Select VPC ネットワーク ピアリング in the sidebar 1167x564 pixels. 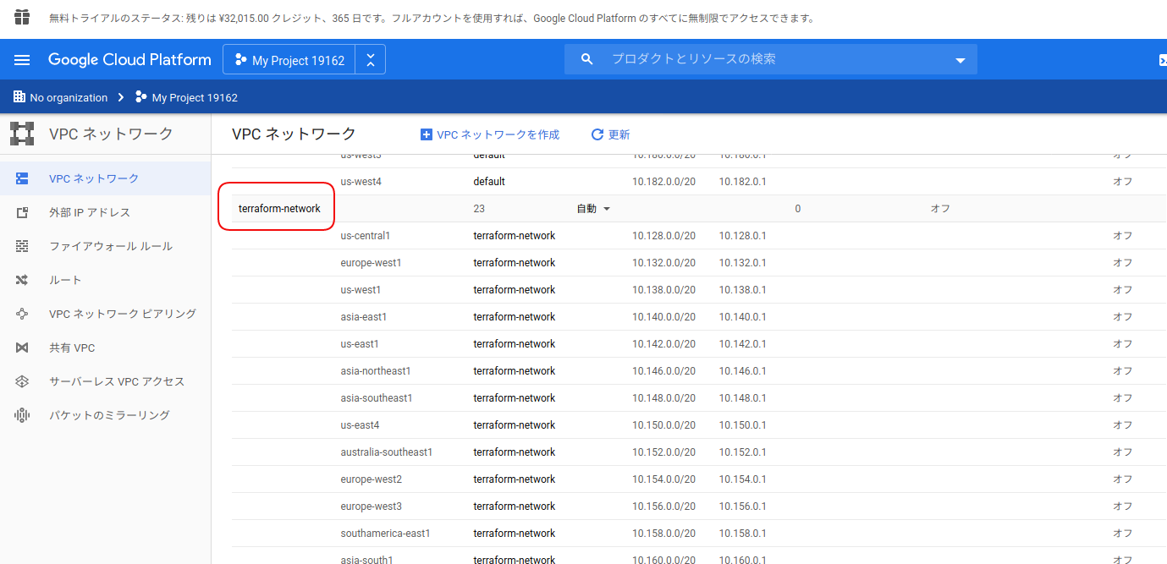(x=22, y=313)
